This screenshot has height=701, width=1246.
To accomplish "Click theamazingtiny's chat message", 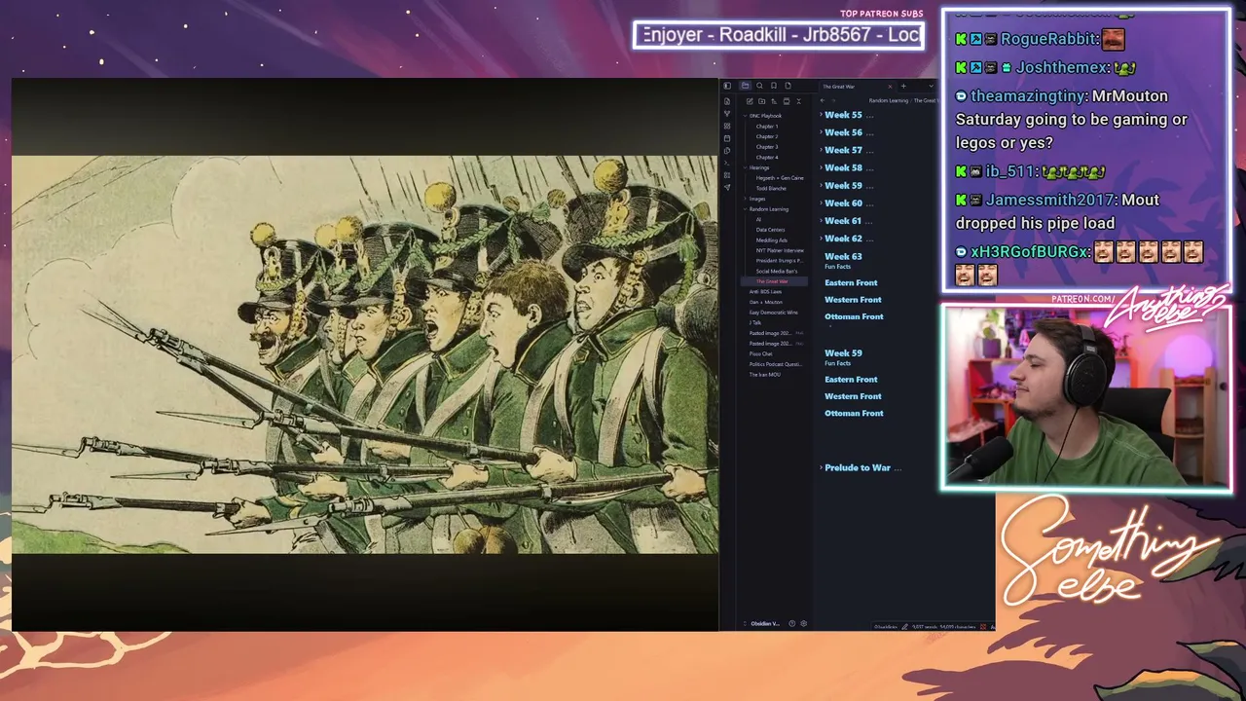I will point(1071,120).
